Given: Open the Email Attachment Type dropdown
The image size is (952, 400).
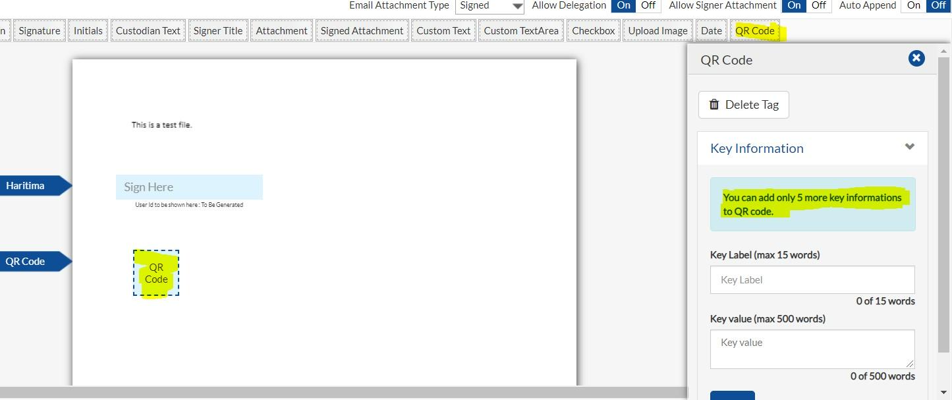Looking at the screenshot, I should (490, 6).
